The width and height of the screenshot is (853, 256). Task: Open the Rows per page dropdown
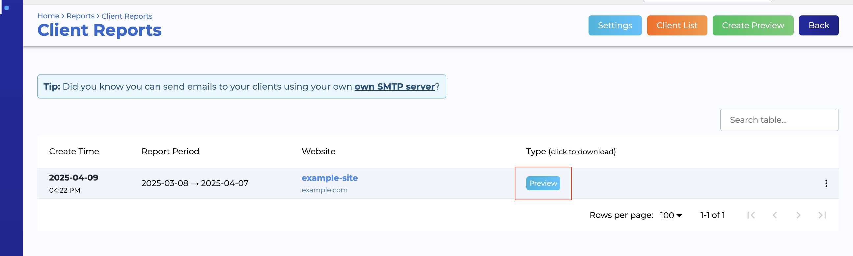coord(671,215)
